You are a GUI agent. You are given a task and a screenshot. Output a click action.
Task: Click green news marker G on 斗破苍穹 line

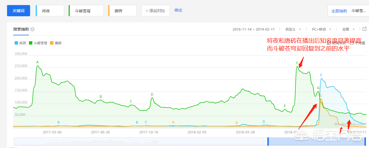(318, 88)
